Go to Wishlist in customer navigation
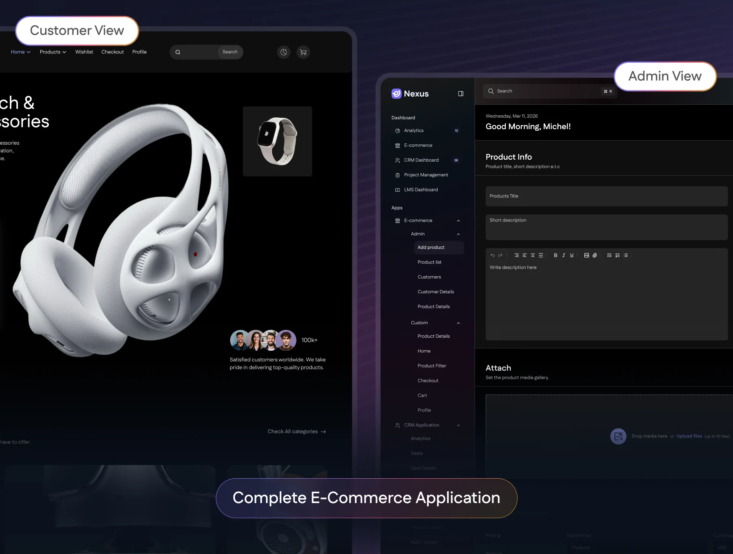Screen dimensions: 733x554 pos(84,52)
